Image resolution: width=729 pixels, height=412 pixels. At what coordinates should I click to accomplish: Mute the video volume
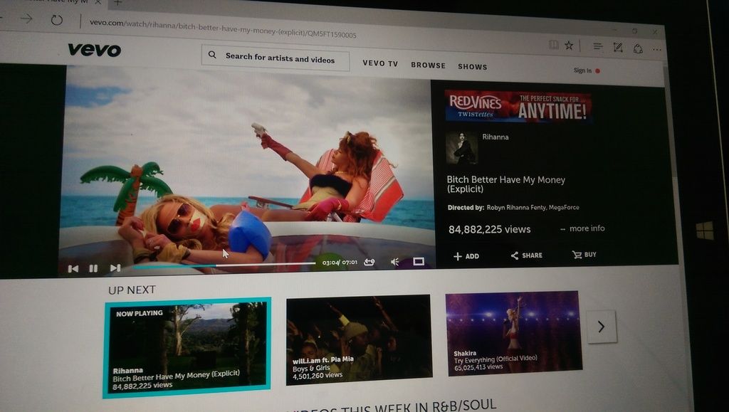[x=394, y=262]
